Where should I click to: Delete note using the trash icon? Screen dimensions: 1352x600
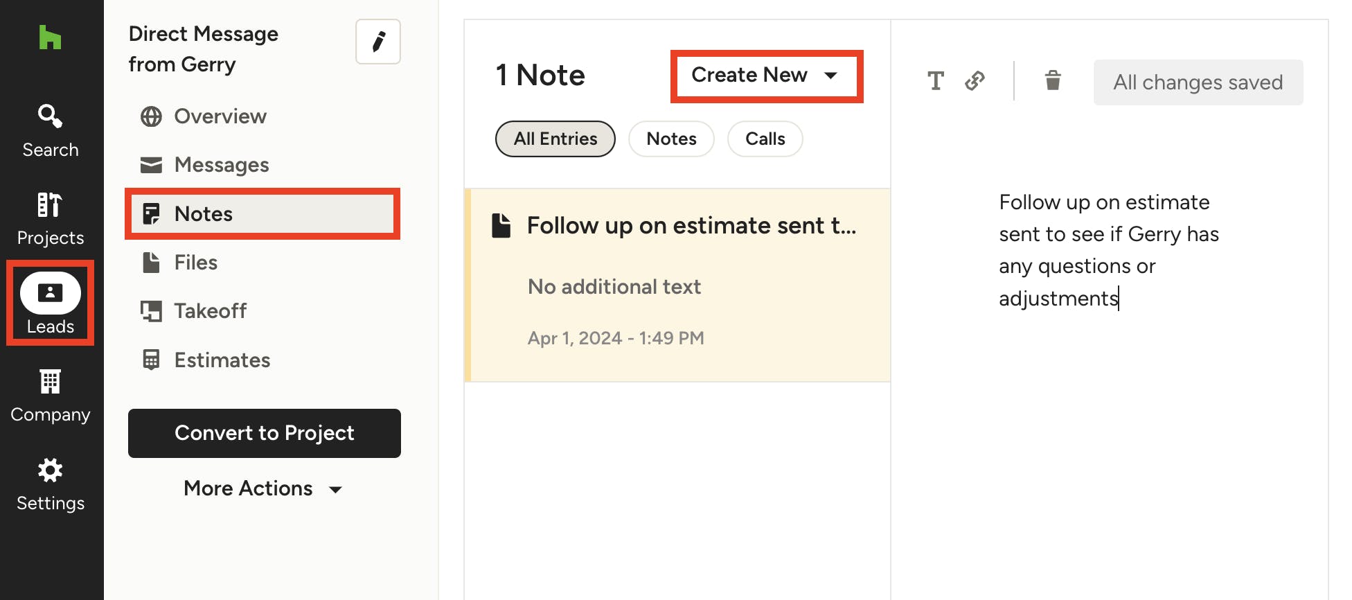point(1053,81)
